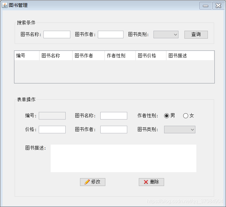Click inside the 图书描述 text area
The height and width of the screenshot is (207, 226).
(123, 158)
